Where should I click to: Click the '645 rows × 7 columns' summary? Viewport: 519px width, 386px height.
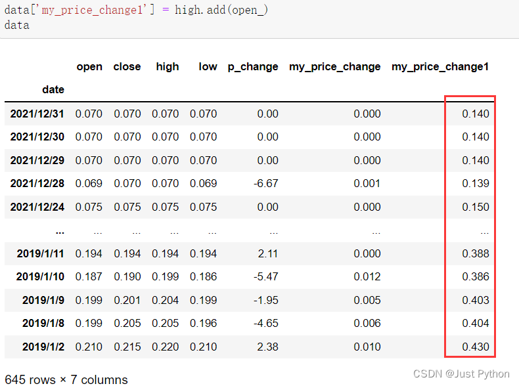point(66,379)
